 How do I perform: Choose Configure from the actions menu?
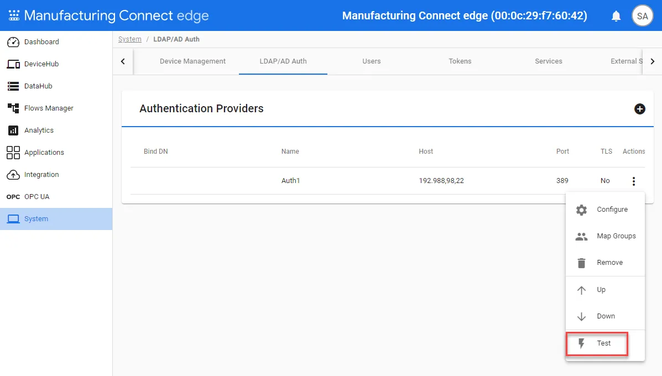tap(605, 210)
